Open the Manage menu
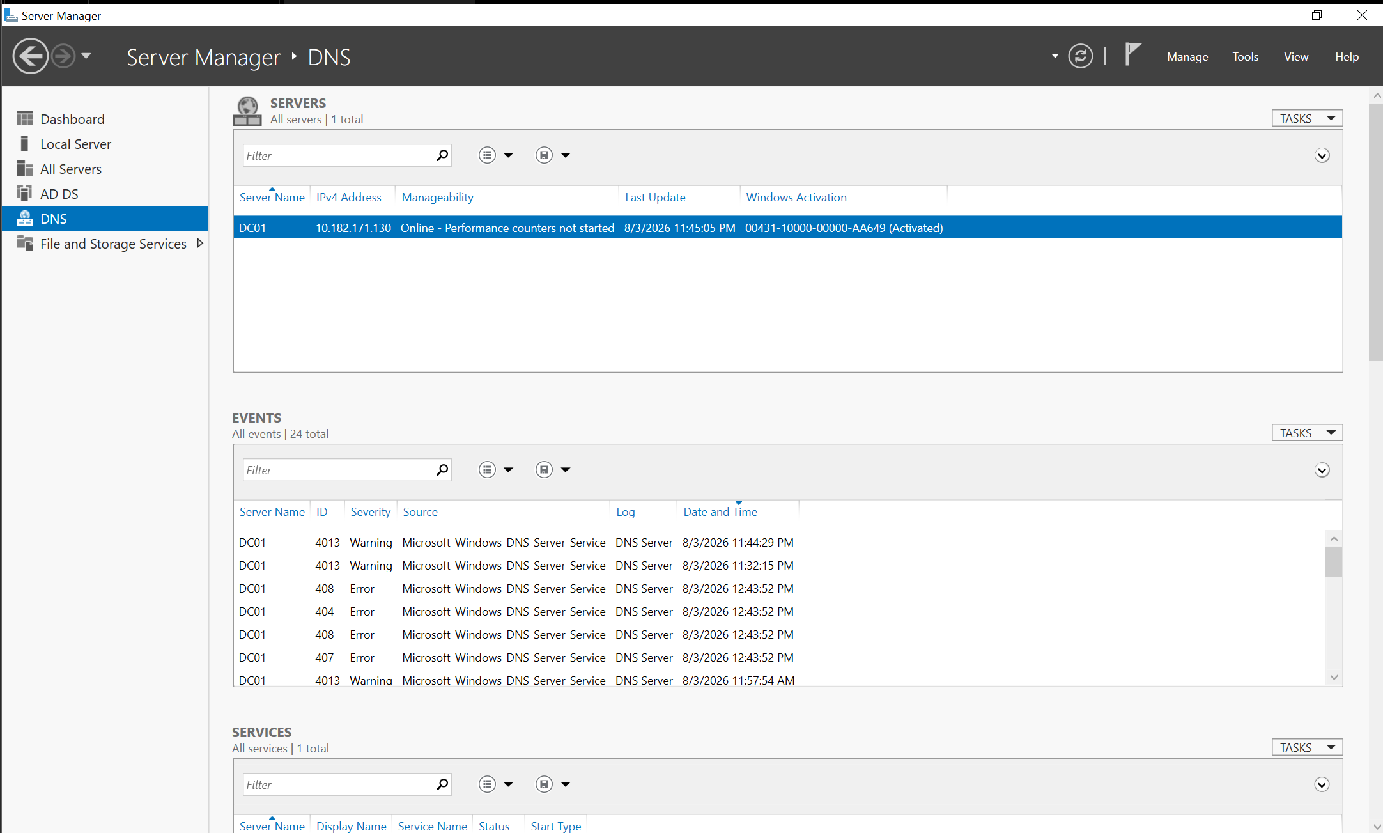 1187,57
